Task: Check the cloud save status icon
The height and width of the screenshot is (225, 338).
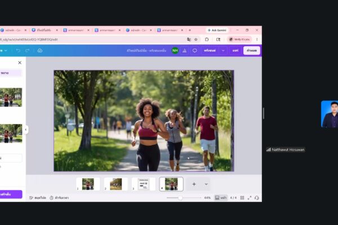Action: [40, 51]
